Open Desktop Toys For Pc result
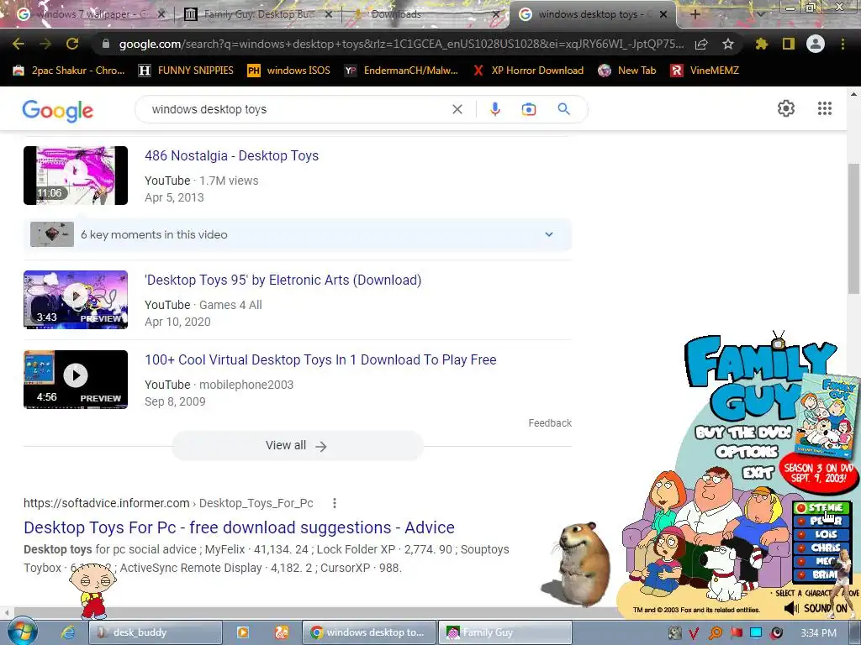Image resolution: width=861 pixels, height=645 pixels. [239, 527]
